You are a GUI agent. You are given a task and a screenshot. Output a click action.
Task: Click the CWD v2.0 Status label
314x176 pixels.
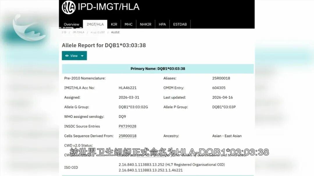pyautogui.click(x=78, y=145)
